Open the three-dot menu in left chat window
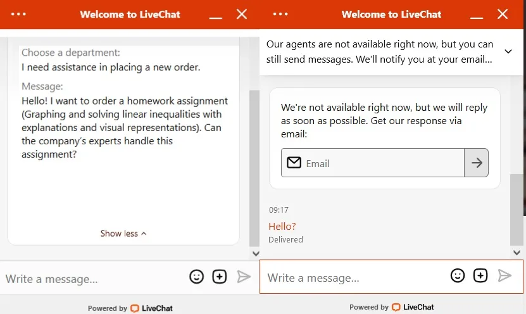The image size is (526, 314). click(x=18, y=15)
